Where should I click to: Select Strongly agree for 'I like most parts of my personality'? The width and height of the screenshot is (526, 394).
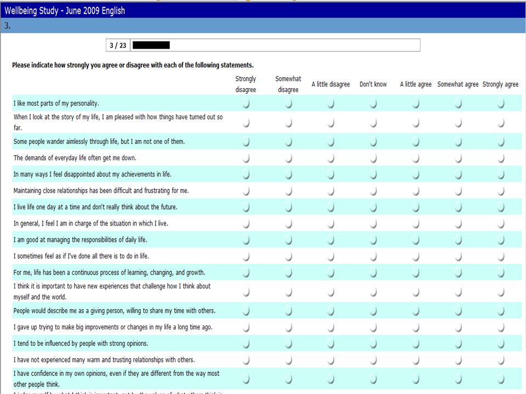tap(500, 103)
